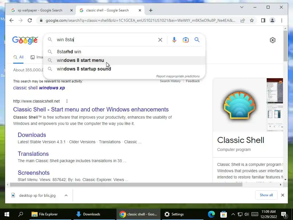This screenshot has height=220, width=293.
Task: Switch to xp wallpaper Google Search tab
Action: pyautogui.click(x=40, y=10)
